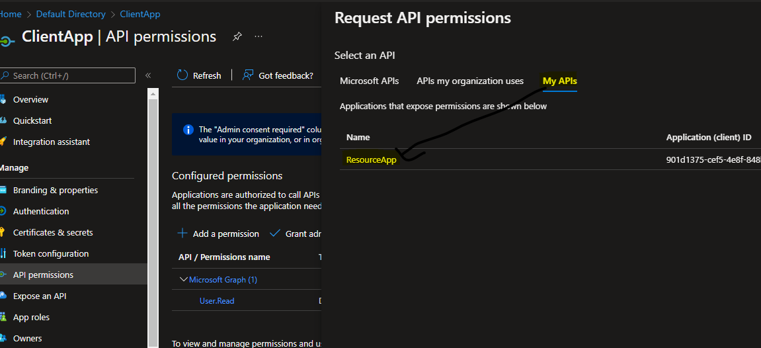Switch to the Microsoft APIs tab
761x348 pixels.
(369, 81)
